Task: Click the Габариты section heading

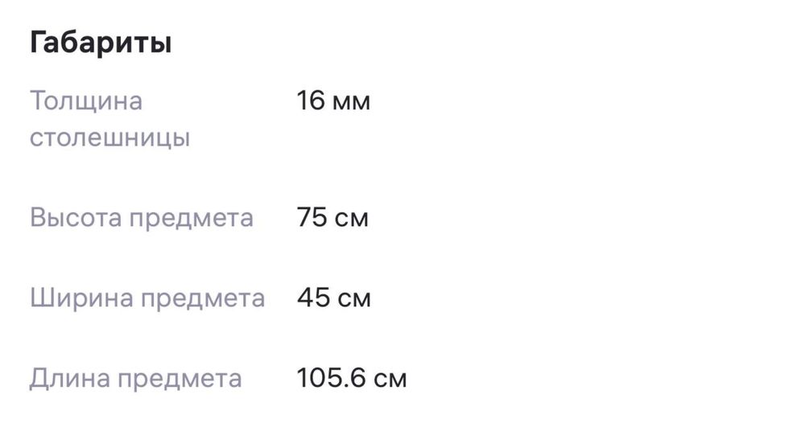Action: [101, 43]
